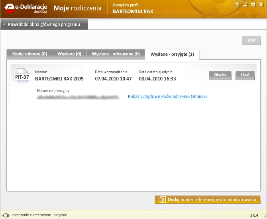Close the e-Deklaracje window
267x219 pixels.
click(x=261, y=4)
